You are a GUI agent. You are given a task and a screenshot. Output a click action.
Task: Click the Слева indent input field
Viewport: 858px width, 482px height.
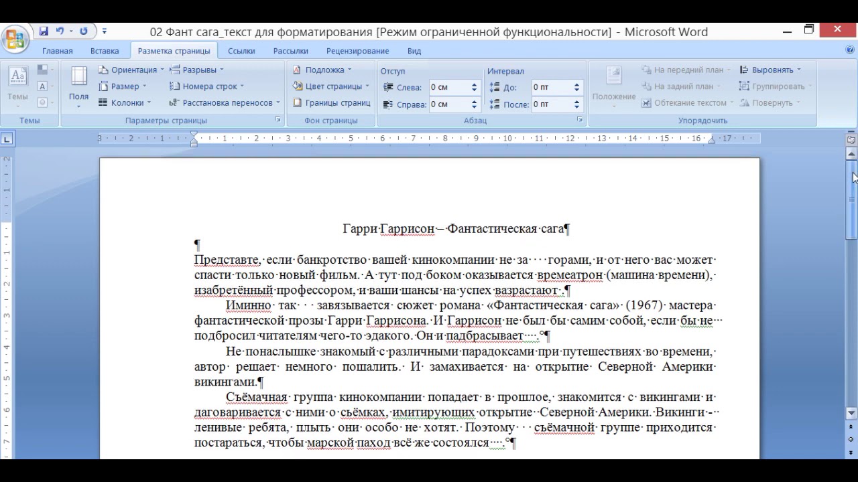(449, 87)
